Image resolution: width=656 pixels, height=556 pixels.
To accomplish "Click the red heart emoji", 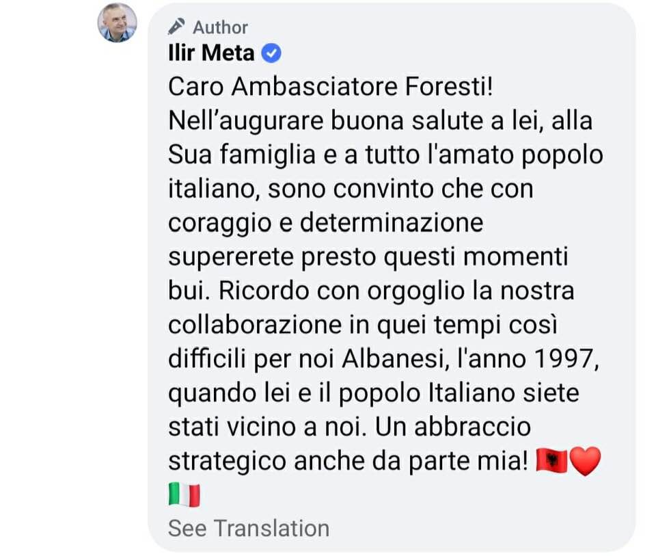I will click(x=586, y=461).
